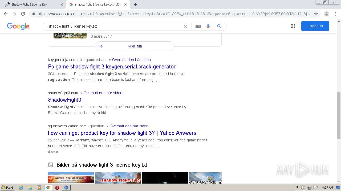Image resolution: width=341 pixels, height=191 pixels.
Task: Click Visa alla to show all videos
Action: pyautogui.click(x=135, y=46)
